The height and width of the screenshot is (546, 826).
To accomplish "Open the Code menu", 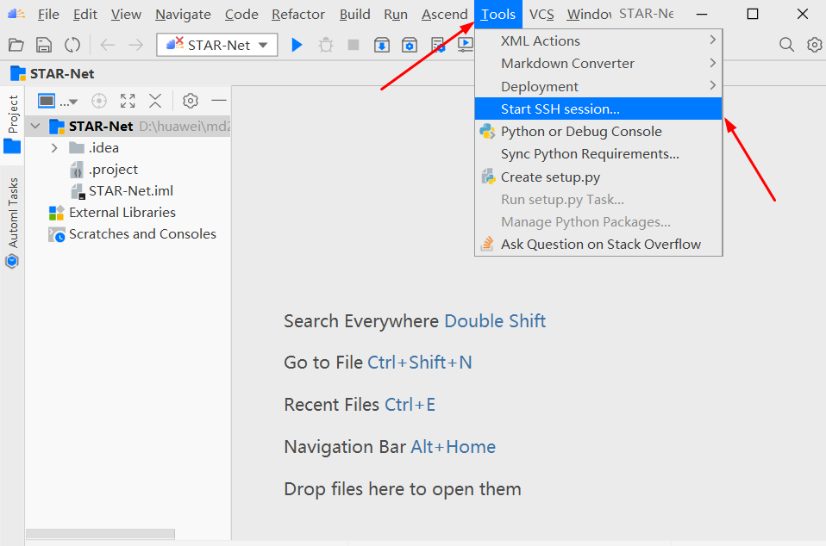I will pyautogui.click(x=241, y=14).
